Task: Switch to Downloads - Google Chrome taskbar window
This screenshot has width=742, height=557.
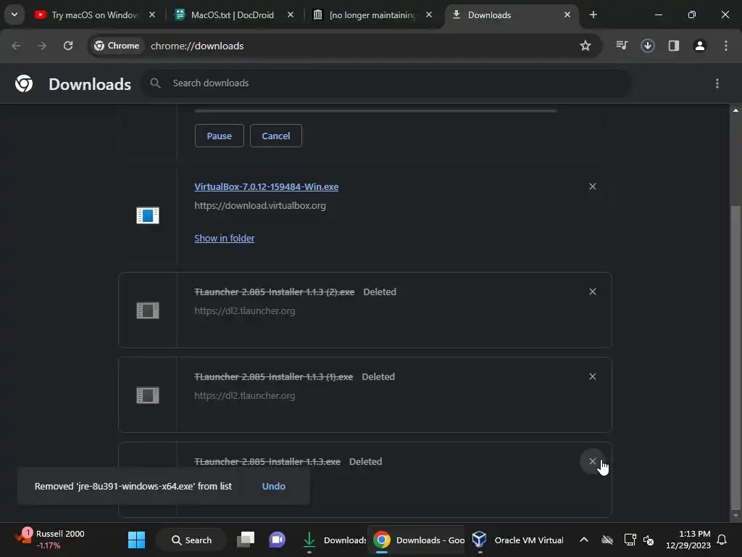Action: (x=418, y=540)
